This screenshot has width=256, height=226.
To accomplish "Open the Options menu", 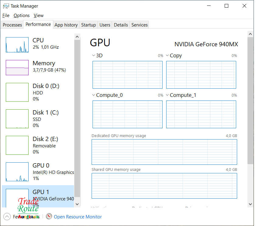I will click(22, 16).
